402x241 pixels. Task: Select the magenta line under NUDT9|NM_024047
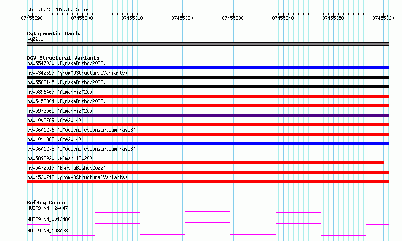(x=208, y=212)
